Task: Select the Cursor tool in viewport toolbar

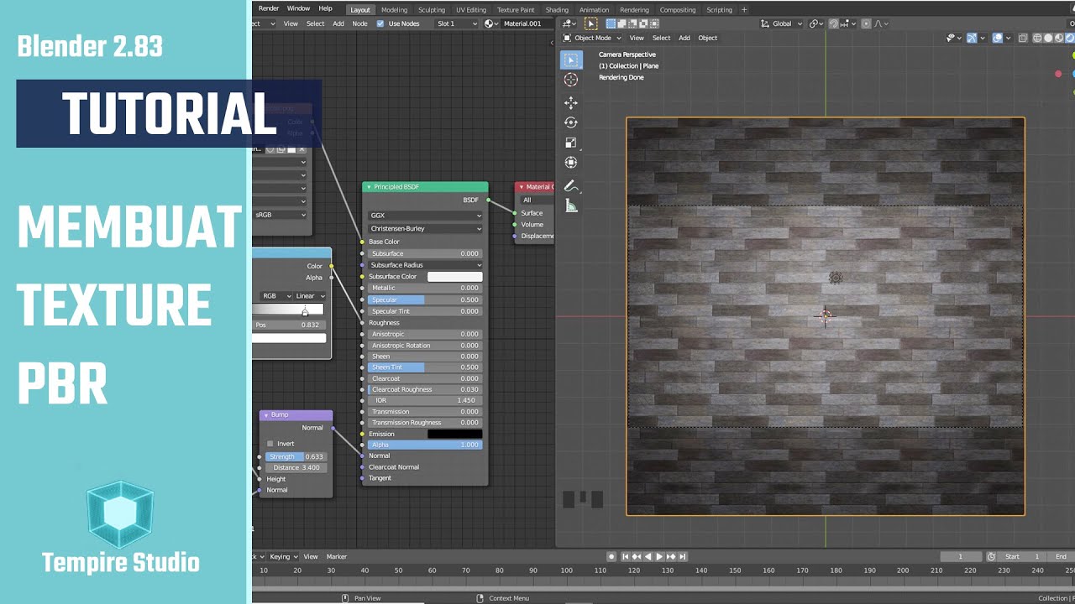Action: pyautogui.click(x=571, y=80)
